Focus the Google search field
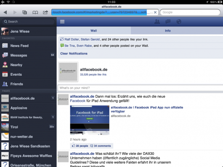223x167 pixels. pos(190,12)
